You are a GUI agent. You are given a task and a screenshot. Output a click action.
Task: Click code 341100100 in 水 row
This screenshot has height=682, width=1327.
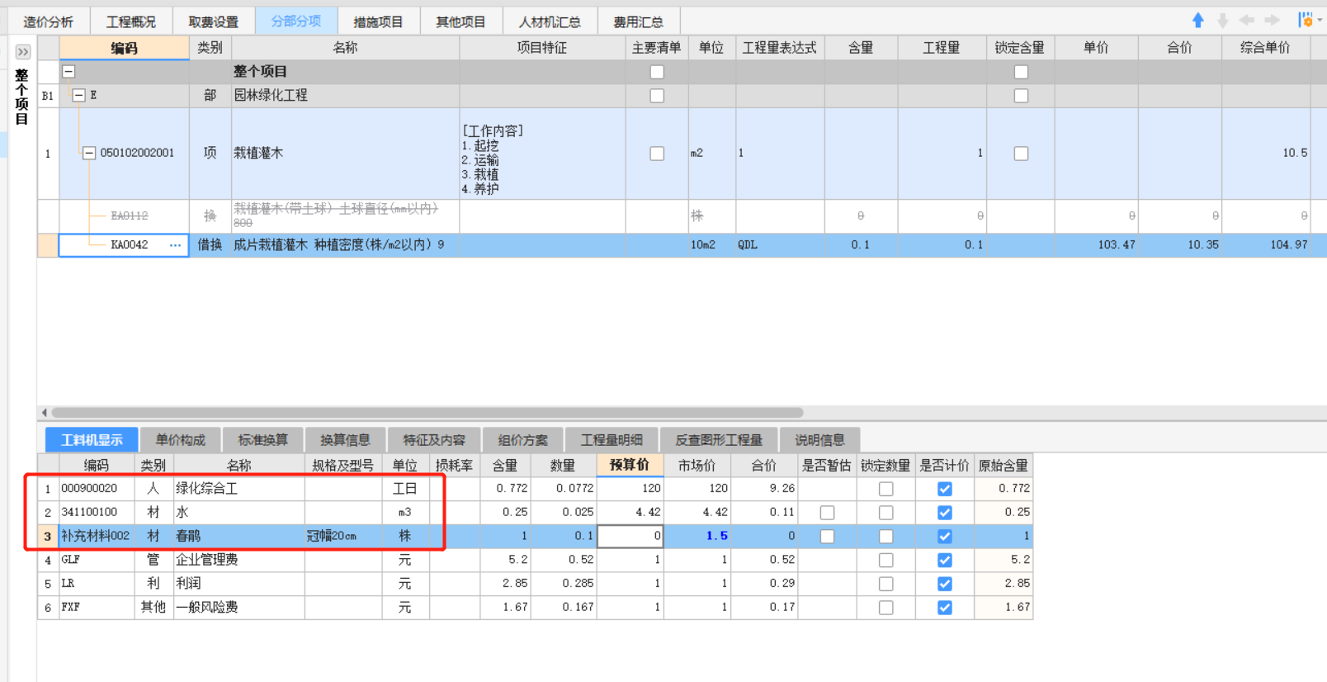[89, 513]
